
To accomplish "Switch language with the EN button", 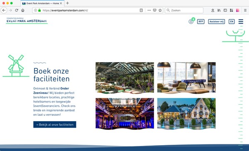I will (x=232, y=22).
